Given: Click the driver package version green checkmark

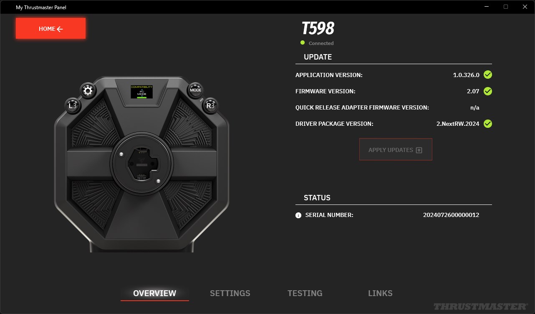Looking at the screenshot, I should pos(487,124).
